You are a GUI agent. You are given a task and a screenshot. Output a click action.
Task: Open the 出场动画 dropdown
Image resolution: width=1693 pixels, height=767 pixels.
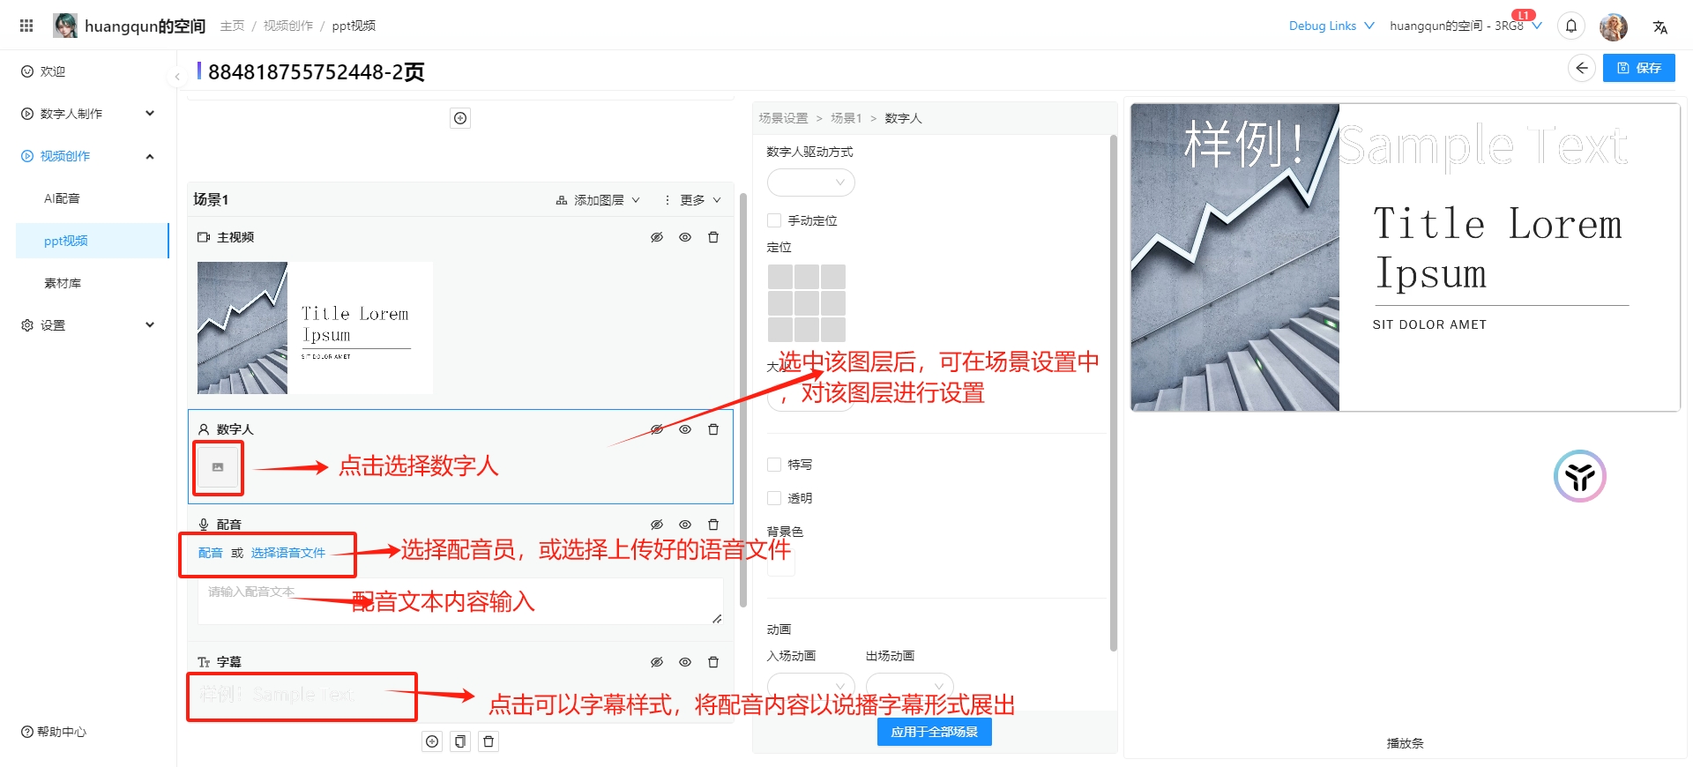910,686
